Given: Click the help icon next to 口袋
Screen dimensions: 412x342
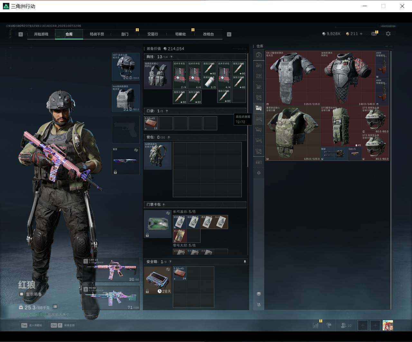Looking at the screenshot, I should point(166,111).
